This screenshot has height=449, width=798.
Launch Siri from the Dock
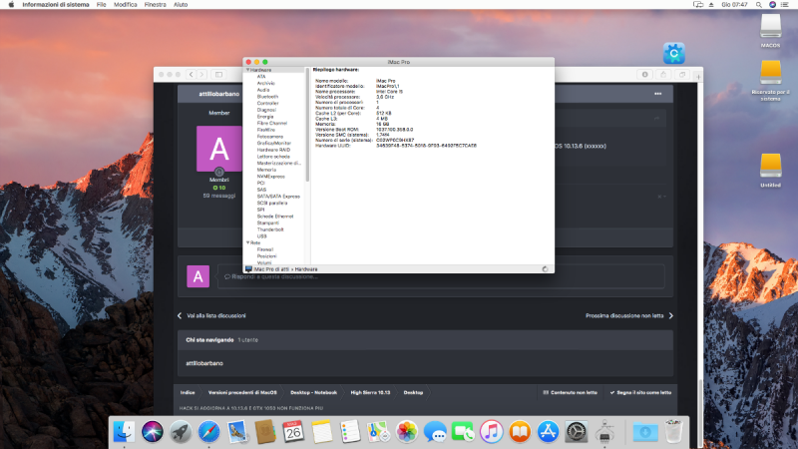[x=153, y=432]
